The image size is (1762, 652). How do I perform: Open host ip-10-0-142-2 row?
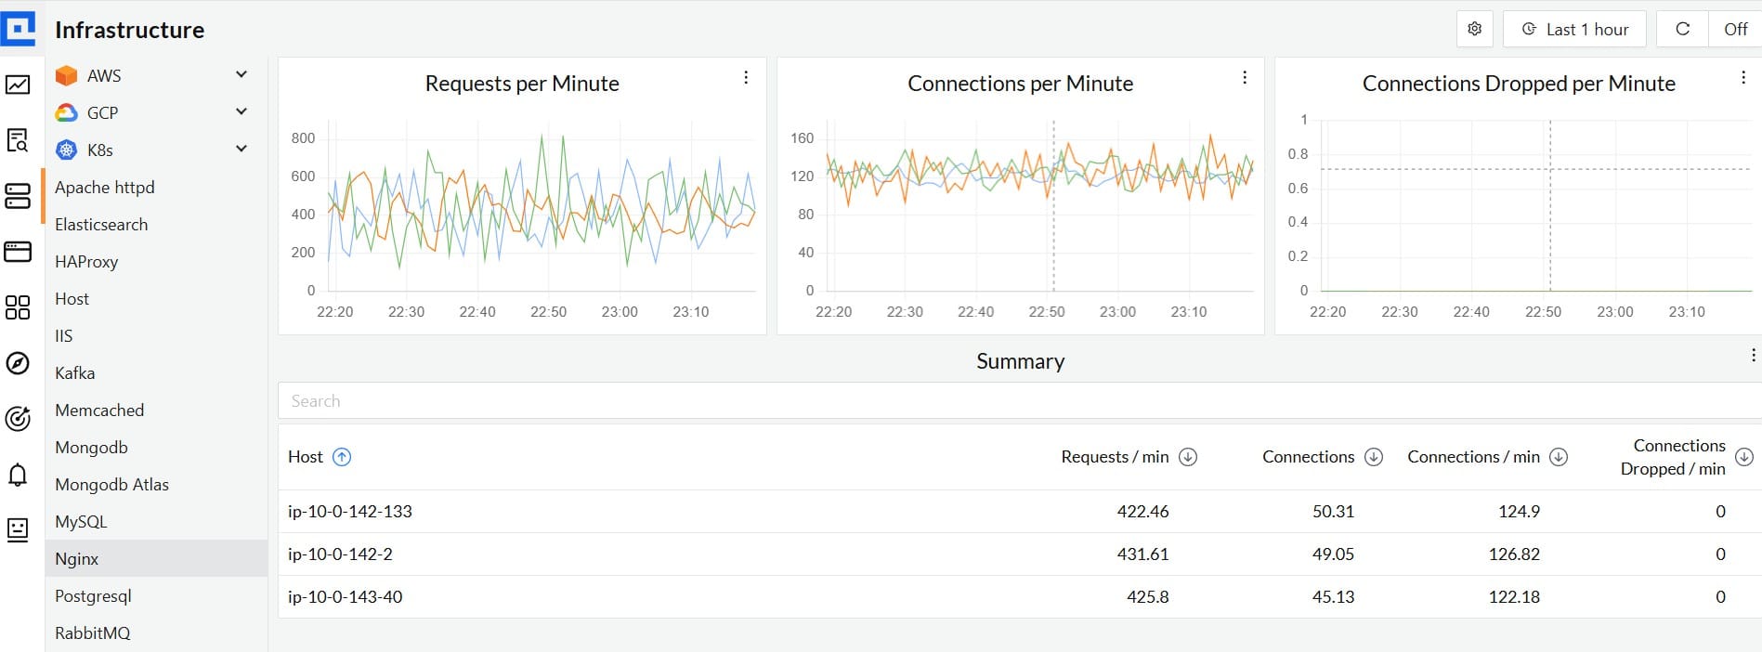point(1020,554)
